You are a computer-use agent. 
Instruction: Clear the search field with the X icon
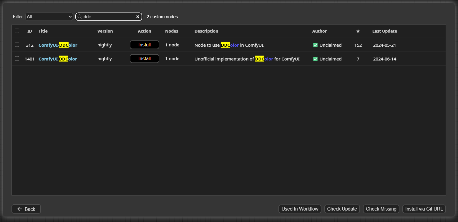(x=137, y=17)
